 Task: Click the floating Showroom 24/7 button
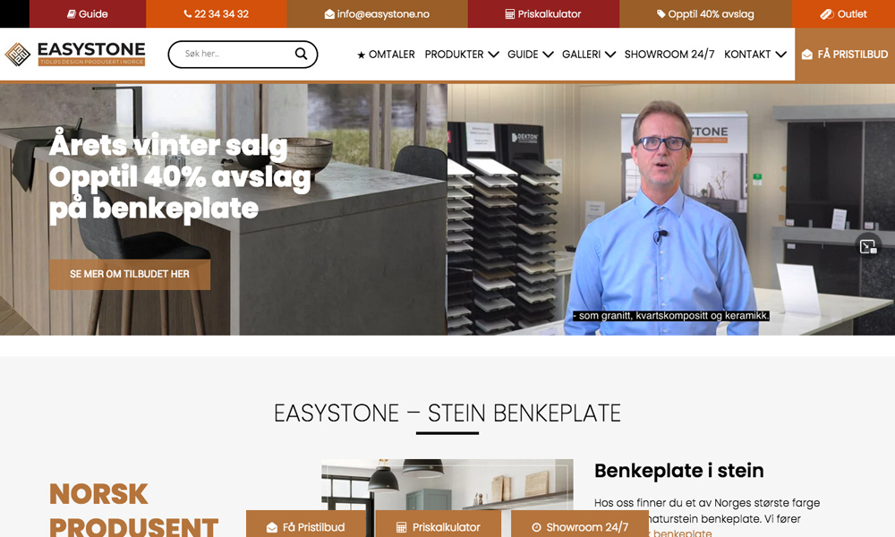click(579, 525)
